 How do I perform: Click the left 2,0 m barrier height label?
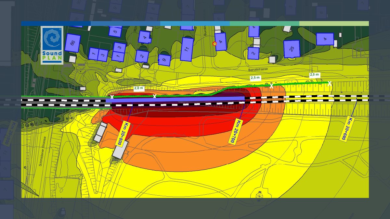(139, 88)
